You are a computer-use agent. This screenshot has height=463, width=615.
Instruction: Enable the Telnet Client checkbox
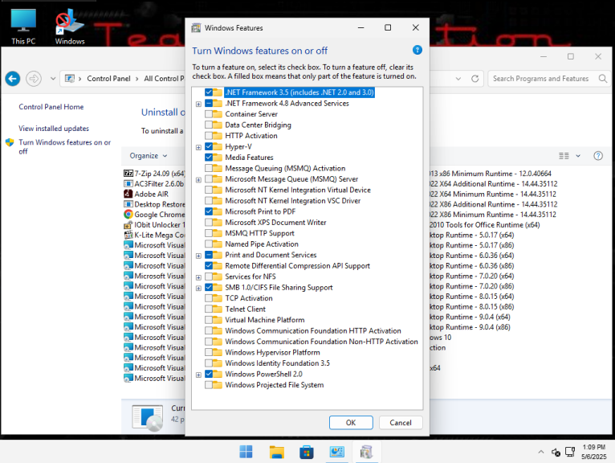pos(209,309)
